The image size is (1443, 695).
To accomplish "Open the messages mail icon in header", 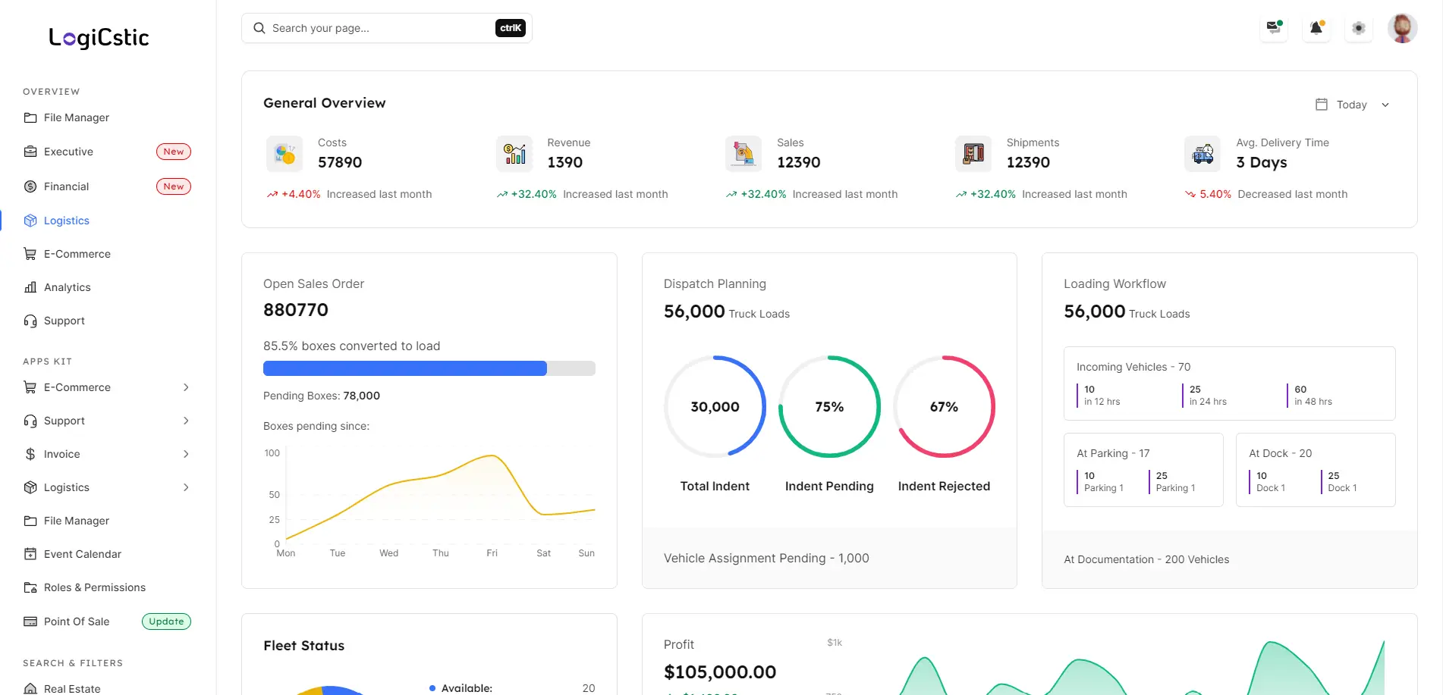I will pyautogui.click(x=1274, y=28).
